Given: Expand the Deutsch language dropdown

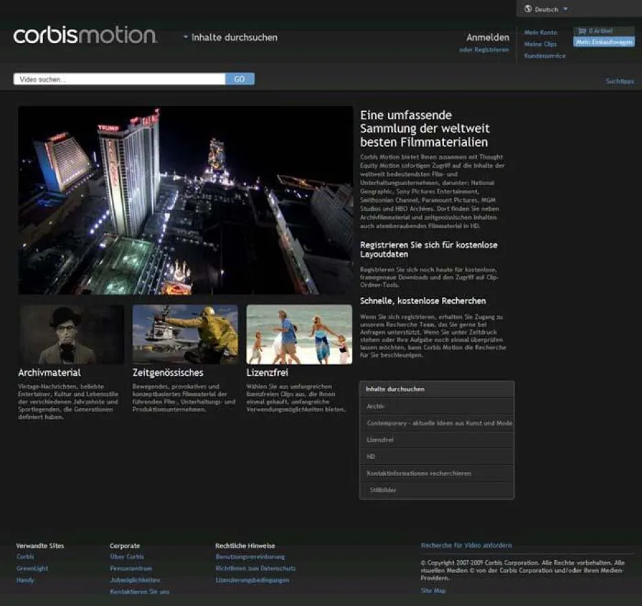Looking at the screenshot, I should (x=546, y=9).
